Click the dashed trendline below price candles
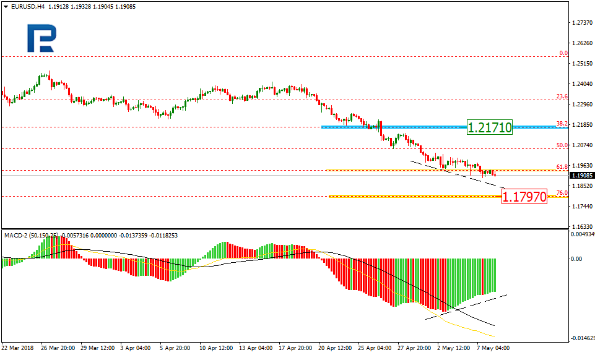Image resolution: width=595 pixels, height=355 pixels. coord(458,174)
